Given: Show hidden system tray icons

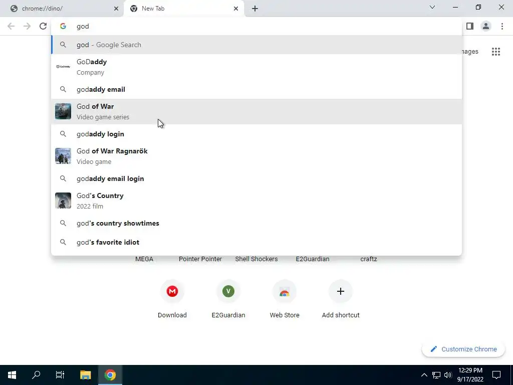Looking at the screenshot, I should [x=424, y=375].
